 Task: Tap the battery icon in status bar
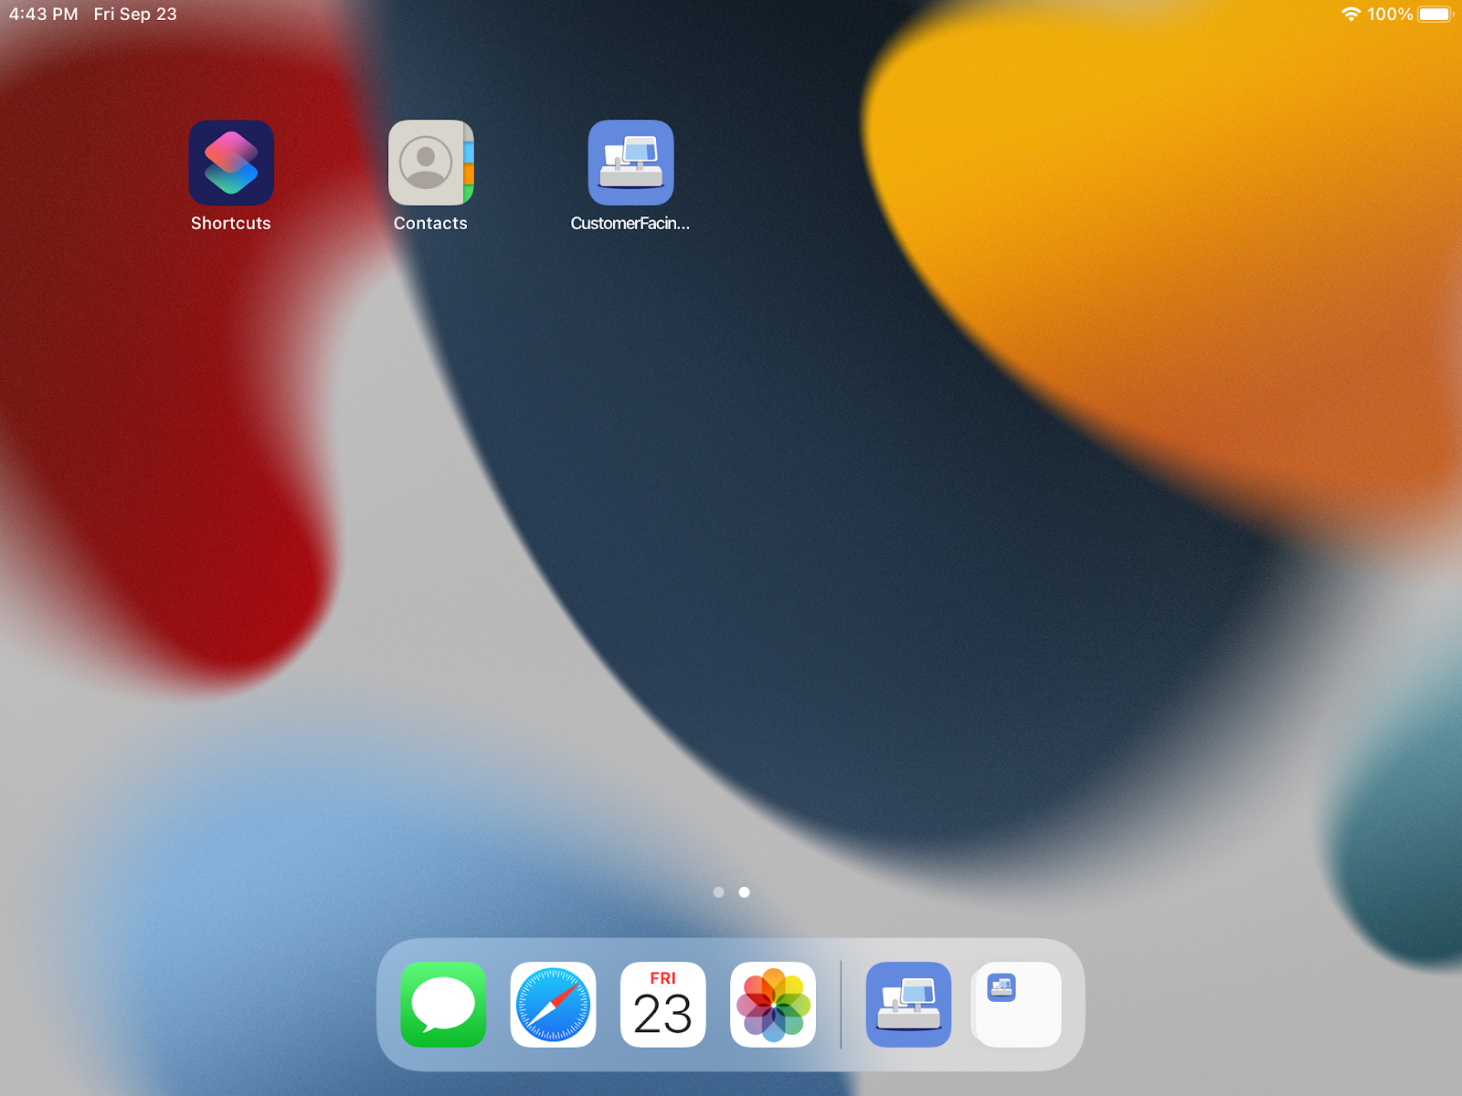1435,15
